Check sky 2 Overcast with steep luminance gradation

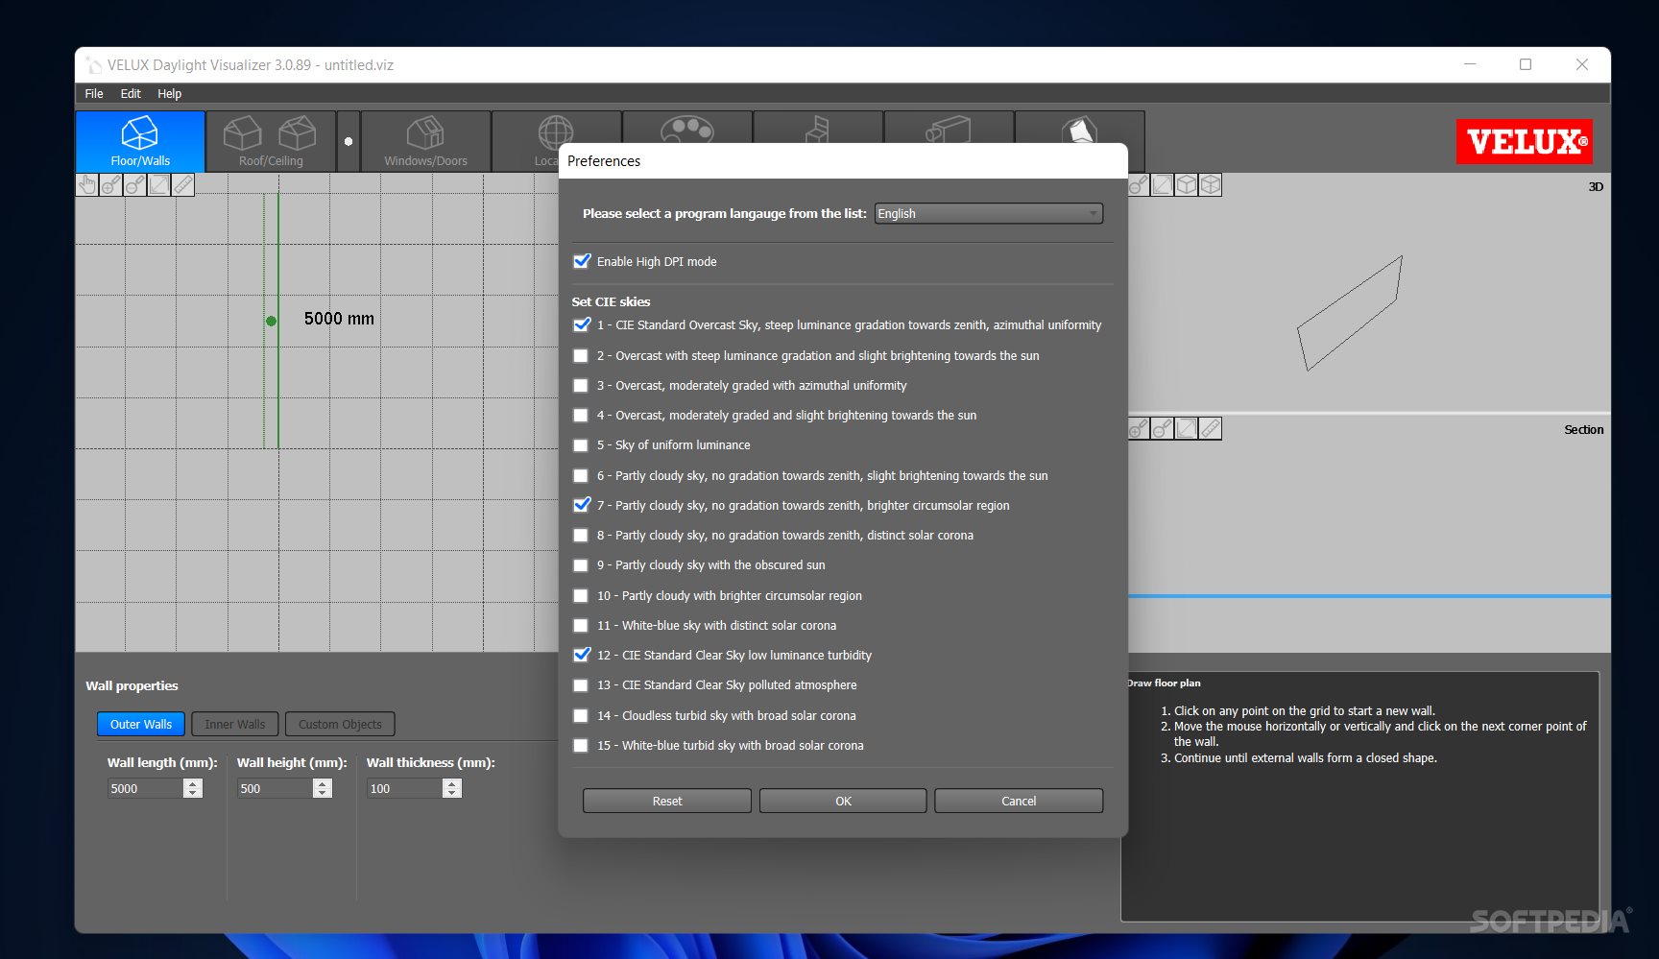pyautogui.click(x=581, y=355)
